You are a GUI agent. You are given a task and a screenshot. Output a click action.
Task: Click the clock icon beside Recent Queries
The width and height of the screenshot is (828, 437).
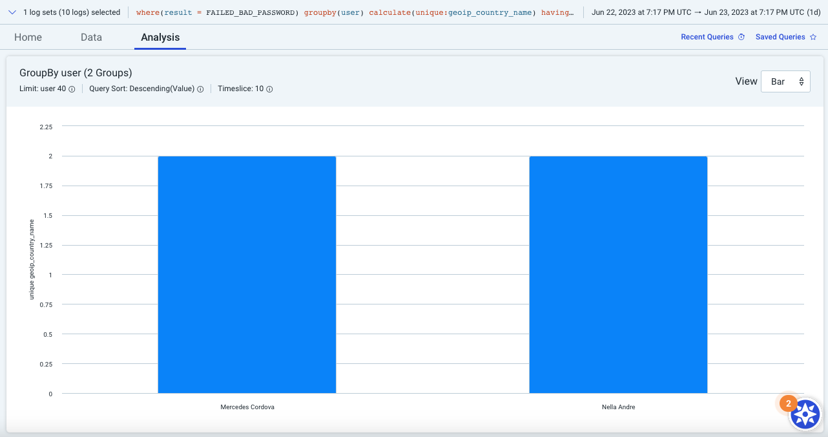click(x=741, y=37)
